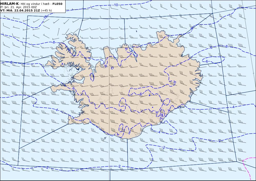The width and height of the screenshot is (256, 181).
Task: Select the 'IT: þri. 21. Apr. 2015 00Z' line
Action: [x=19, y=7]
